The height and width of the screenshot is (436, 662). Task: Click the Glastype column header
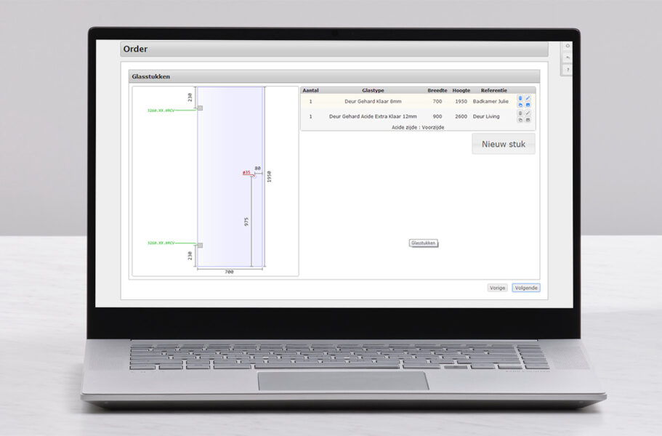click(x=373, y=90)
